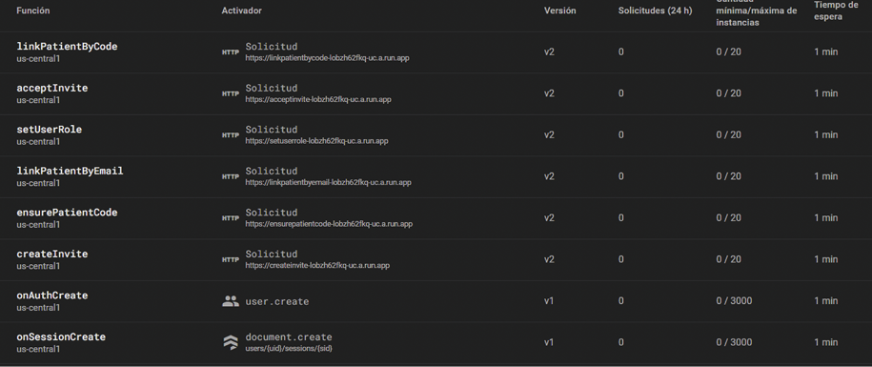Open the acceptInvite function
The image size is (872, 367).
(x=52, y=89)
